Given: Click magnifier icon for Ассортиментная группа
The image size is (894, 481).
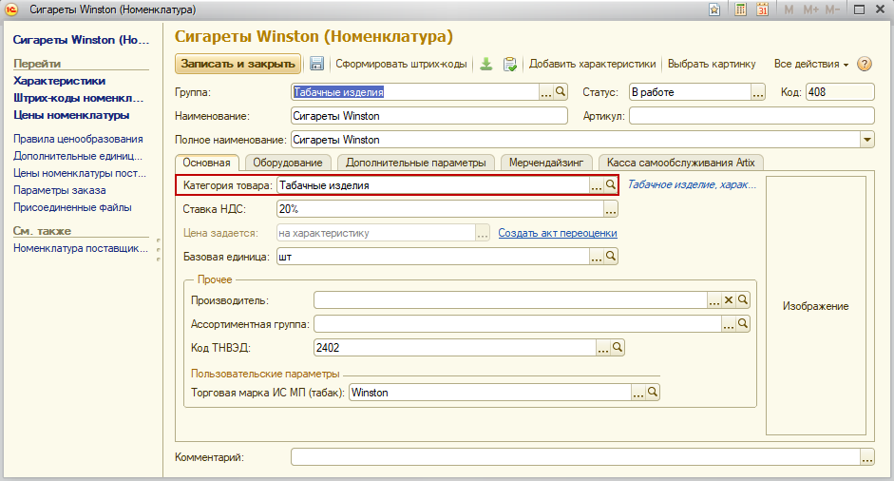Looking at the screenshot, I should [743, 324].
